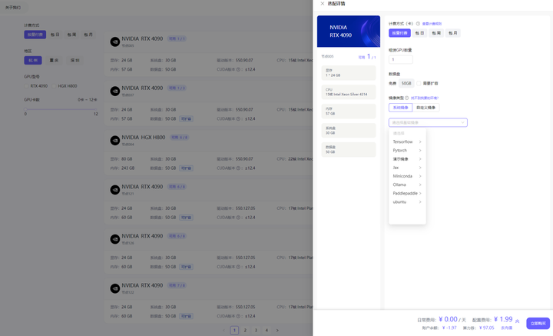Viewport: 553px width, 336px height.
Task: Click 显存 1*24 GB spec box
Action: coord(349,73)
